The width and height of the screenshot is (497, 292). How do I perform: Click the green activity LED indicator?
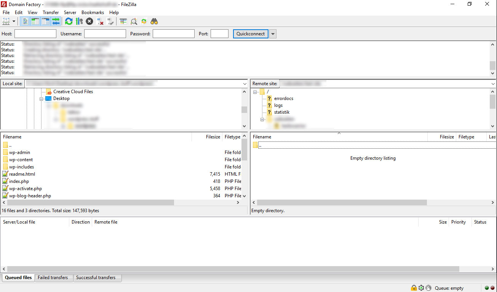click(487, 288)
